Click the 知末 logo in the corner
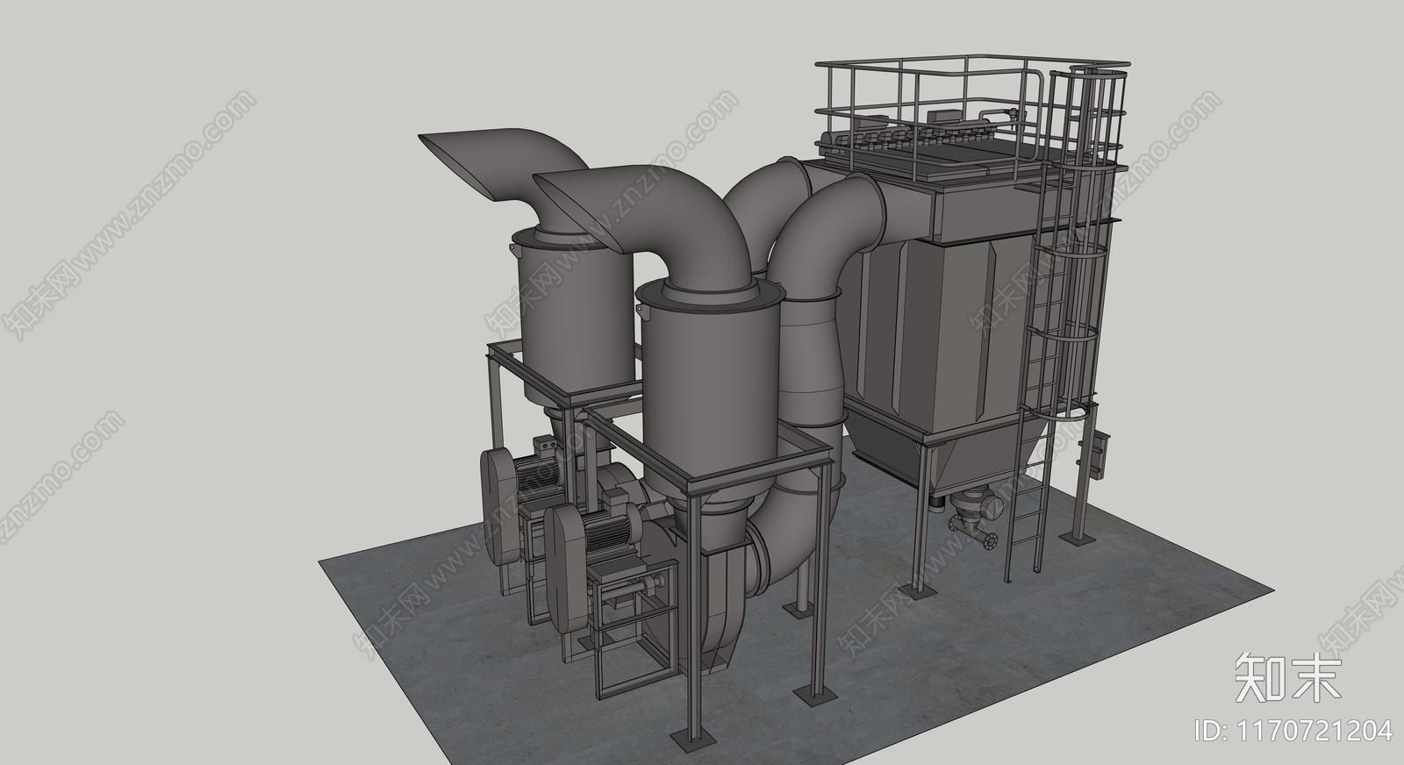This screenshot has height=765, width=1404. click(1288, 678)
